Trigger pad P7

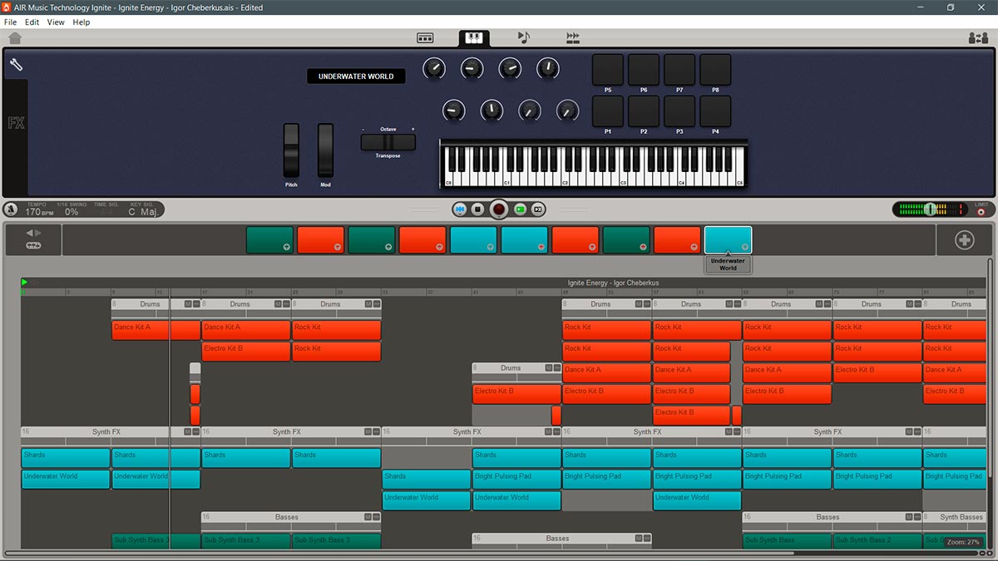[679, 70]
